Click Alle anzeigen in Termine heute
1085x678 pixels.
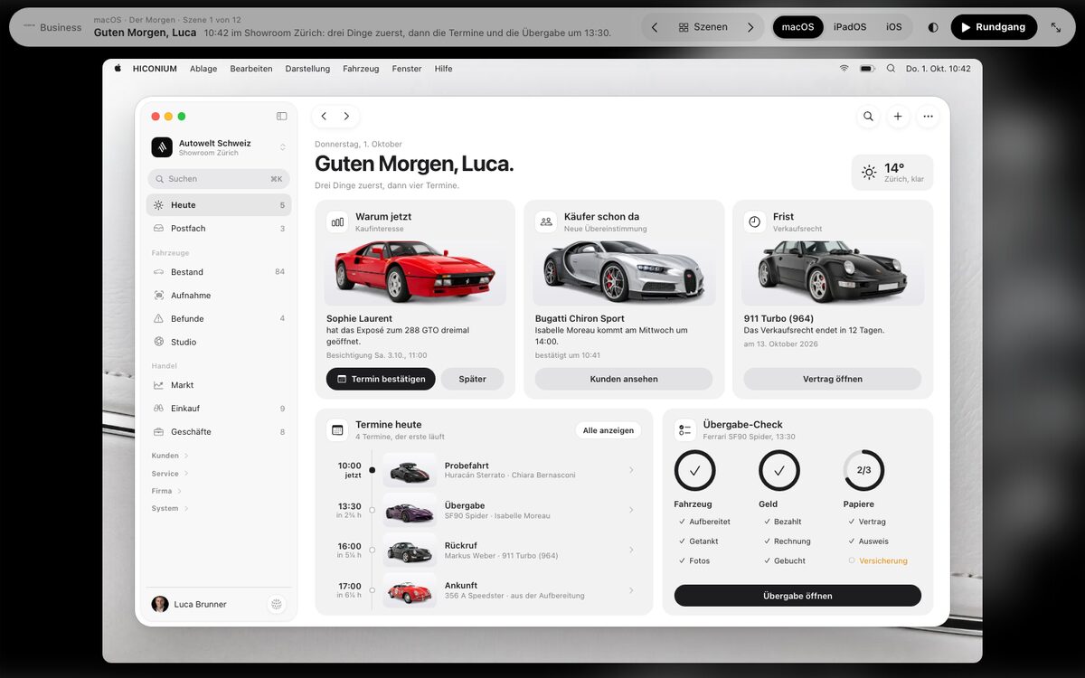click(609, 430)
